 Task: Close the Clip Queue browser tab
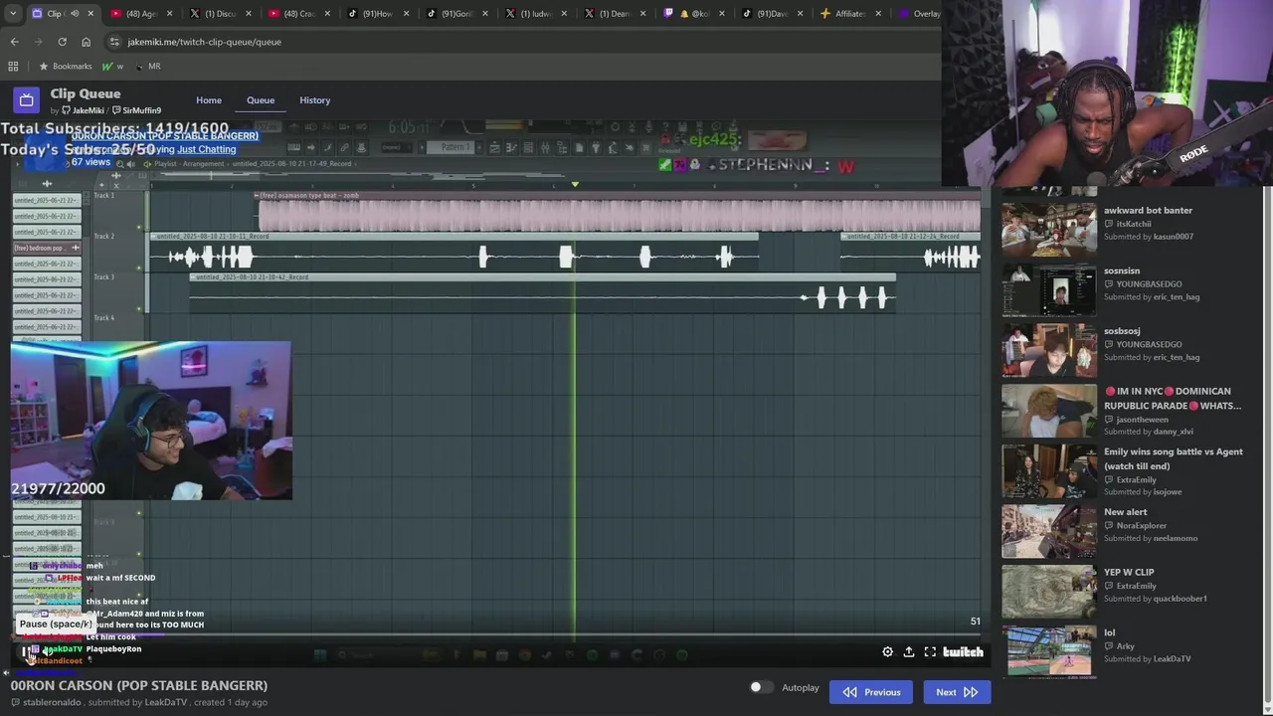[91, 13]
